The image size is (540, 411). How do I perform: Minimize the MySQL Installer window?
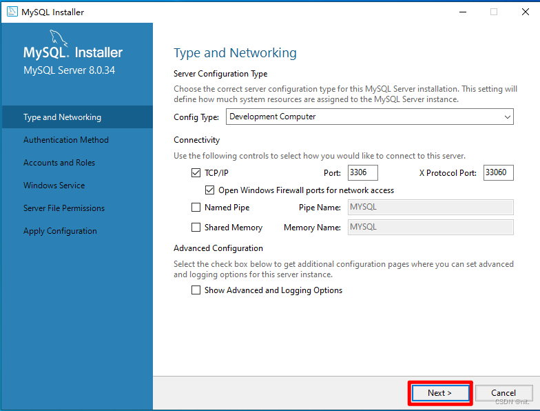click(463, 12)
